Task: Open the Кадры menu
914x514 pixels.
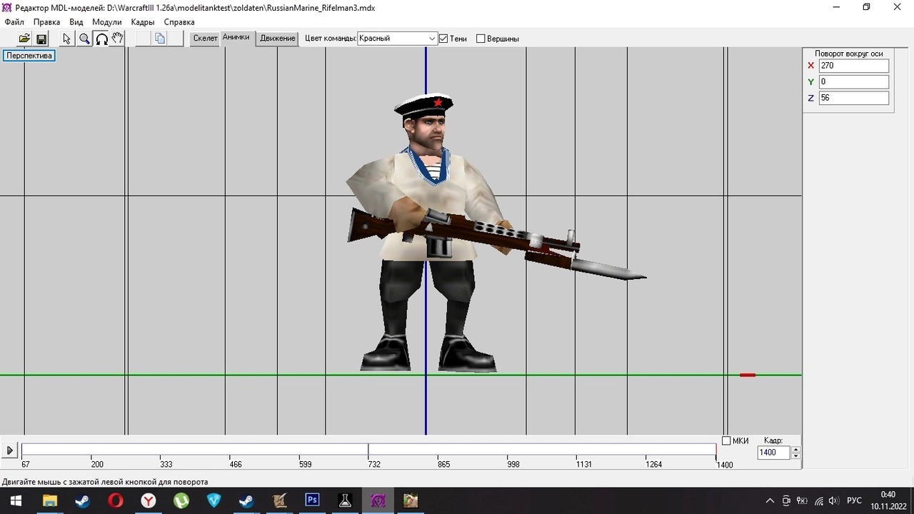Action: (143, 22)
